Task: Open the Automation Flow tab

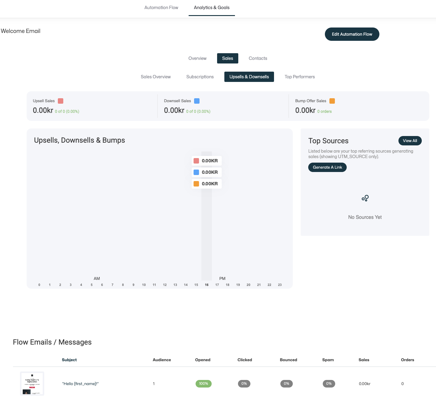Action: click(161, 8)
